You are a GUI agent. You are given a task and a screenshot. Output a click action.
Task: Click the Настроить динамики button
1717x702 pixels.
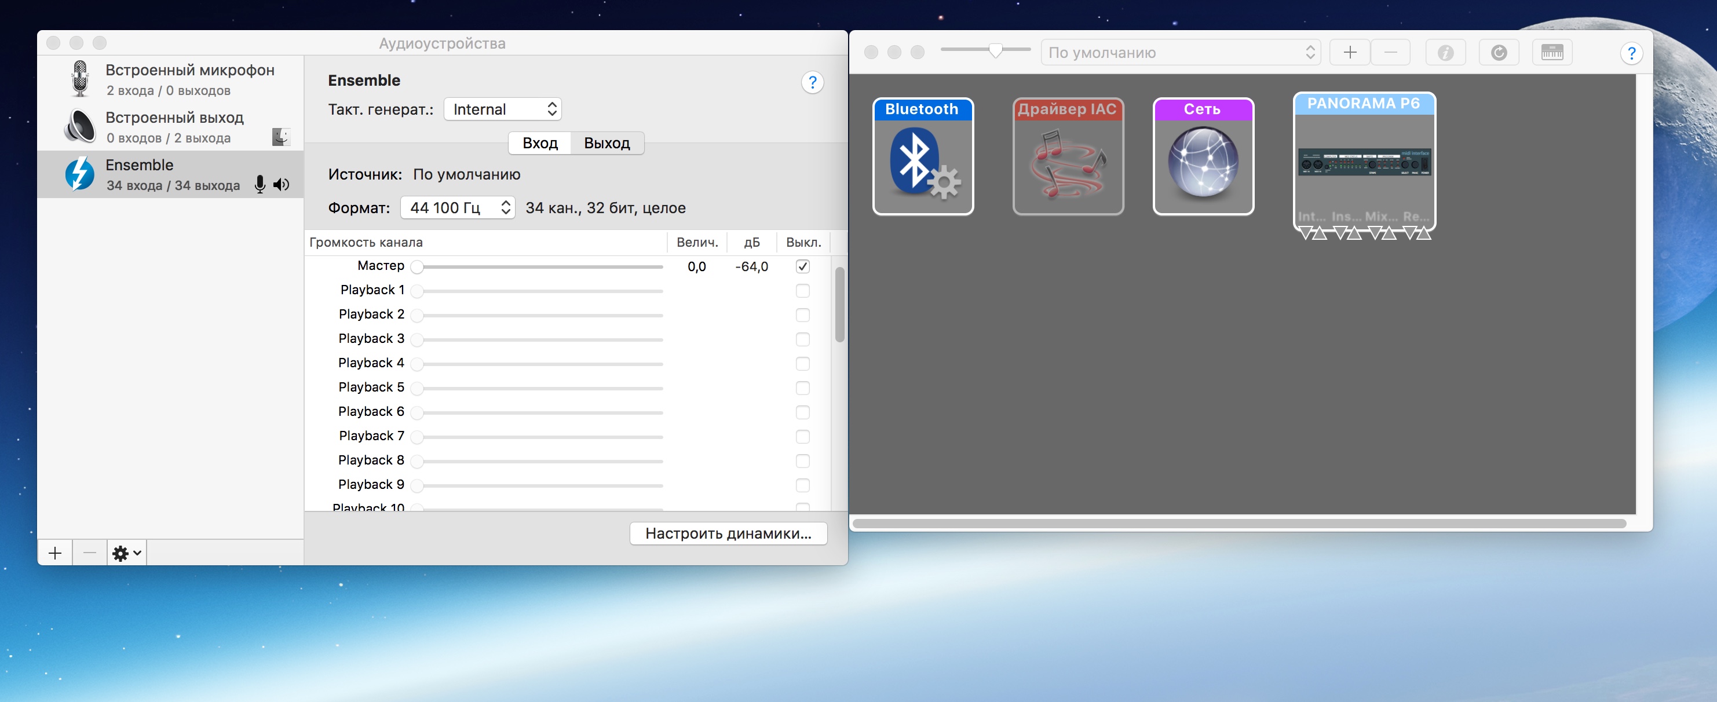[x=728, y=533]
